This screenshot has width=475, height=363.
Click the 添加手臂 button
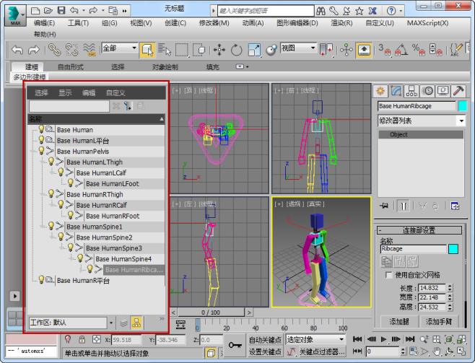[x=439, y=322]
